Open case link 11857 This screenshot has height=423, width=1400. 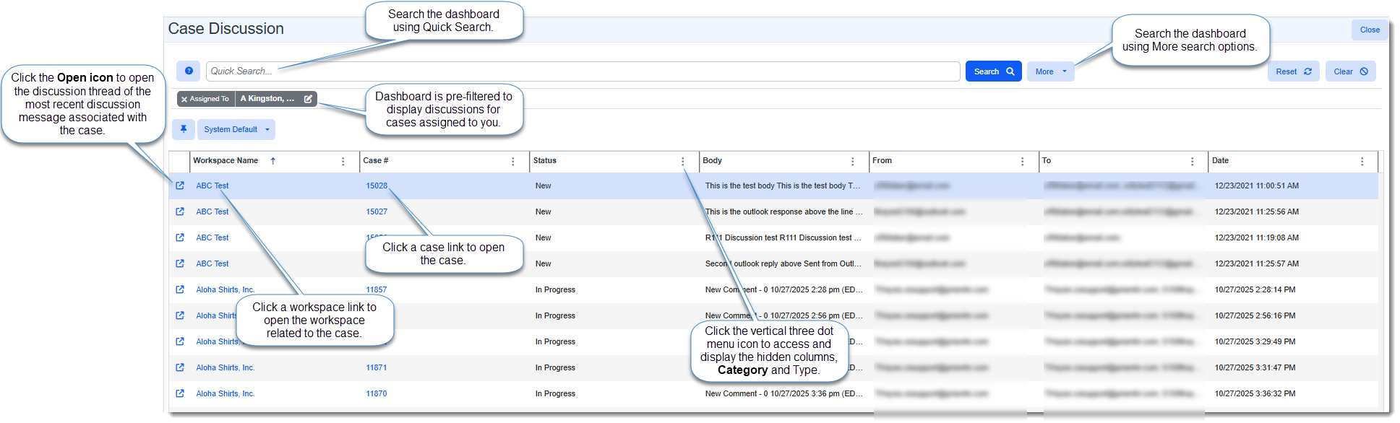click(x=376, y=289)
